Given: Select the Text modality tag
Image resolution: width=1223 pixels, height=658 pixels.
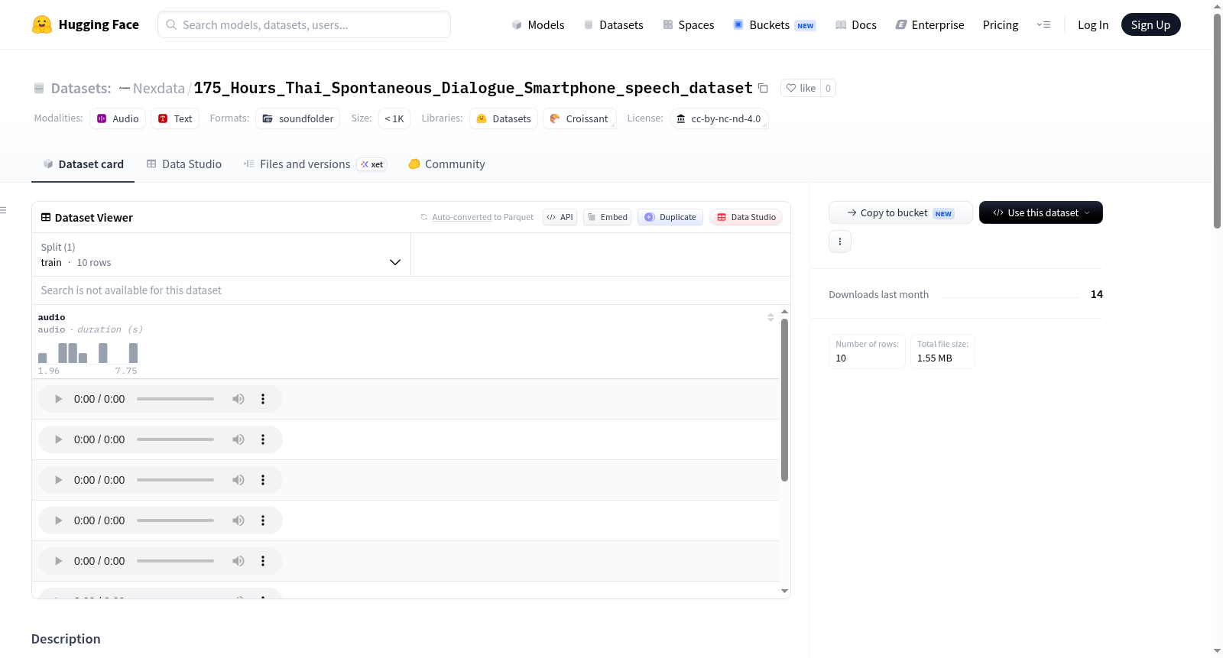Looking at the screenshot, I should 175,118.
